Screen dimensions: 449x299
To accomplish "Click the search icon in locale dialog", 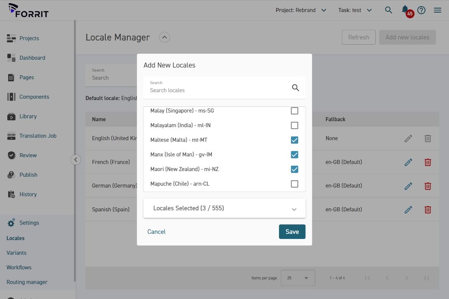I will point(296,88).
